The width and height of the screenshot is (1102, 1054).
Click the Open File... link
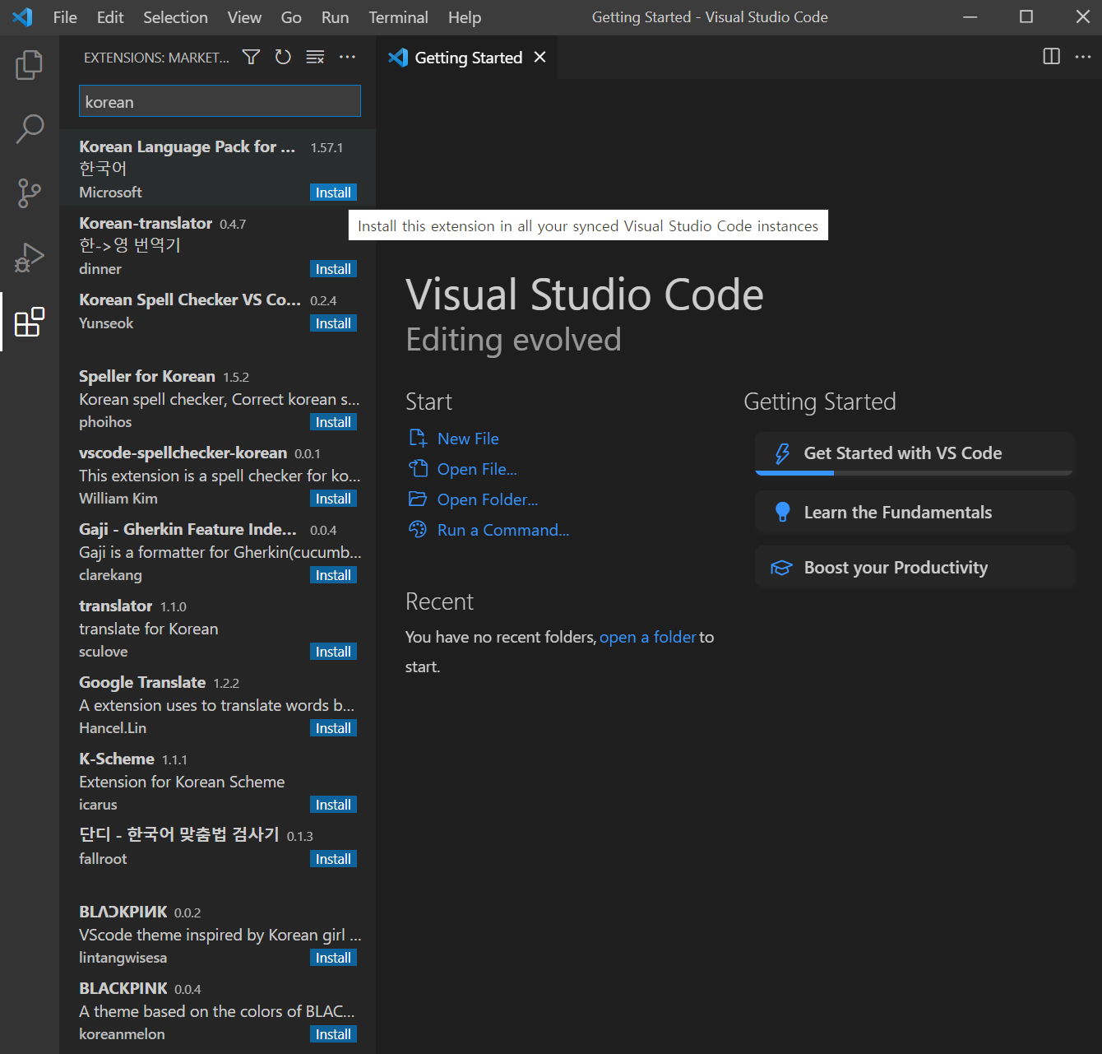pos(477,469)
